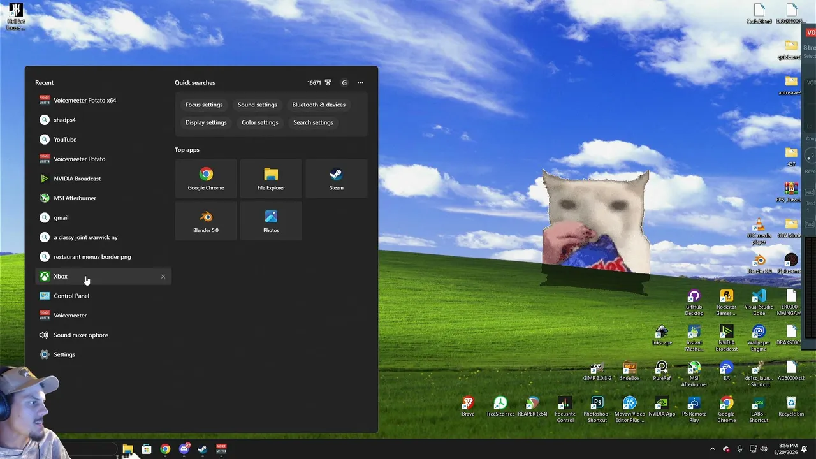
Task: Select NVIDIA App desktop shortcut
Action: [x=662, y=407]
